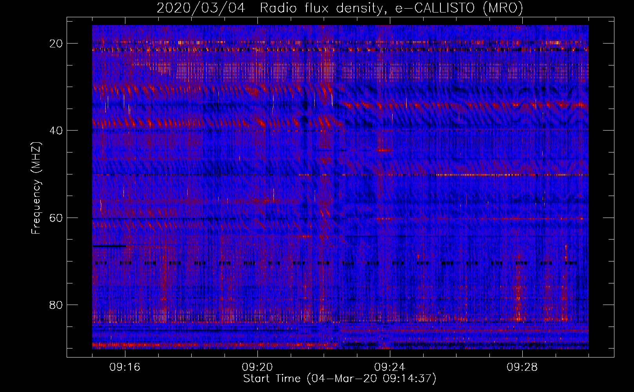Click the 09:20 time tick label
The width and height of the screenshot is (634, 392).
pyautogui.click(x=257, y=367)
